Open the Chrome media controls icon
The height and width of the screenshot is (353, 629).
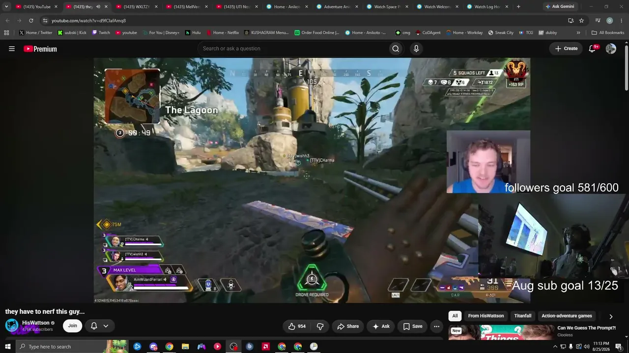point(598,21)
